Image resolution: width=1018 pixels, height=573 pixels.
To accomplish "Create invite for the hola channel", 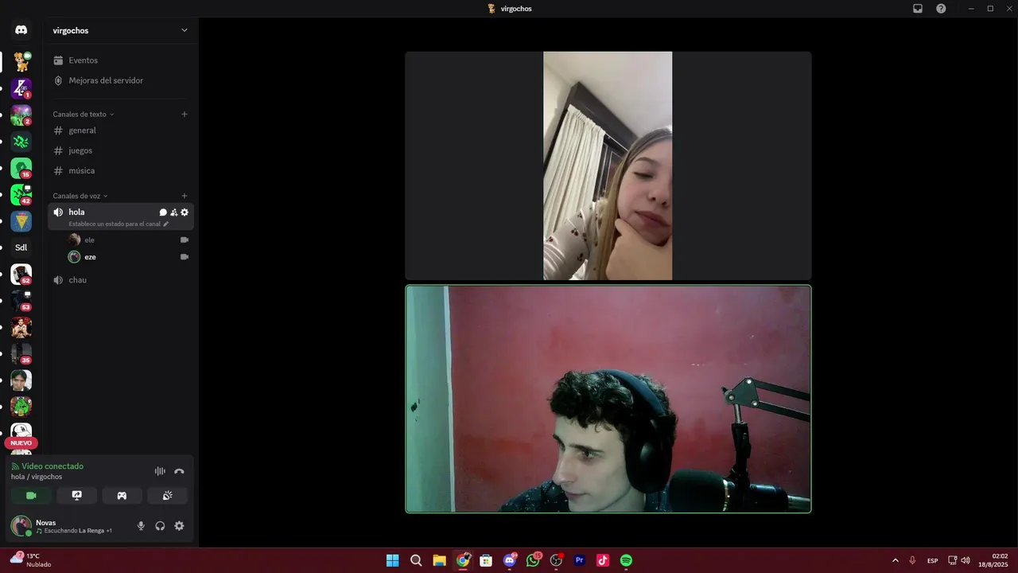I will [x=174, y=212].
